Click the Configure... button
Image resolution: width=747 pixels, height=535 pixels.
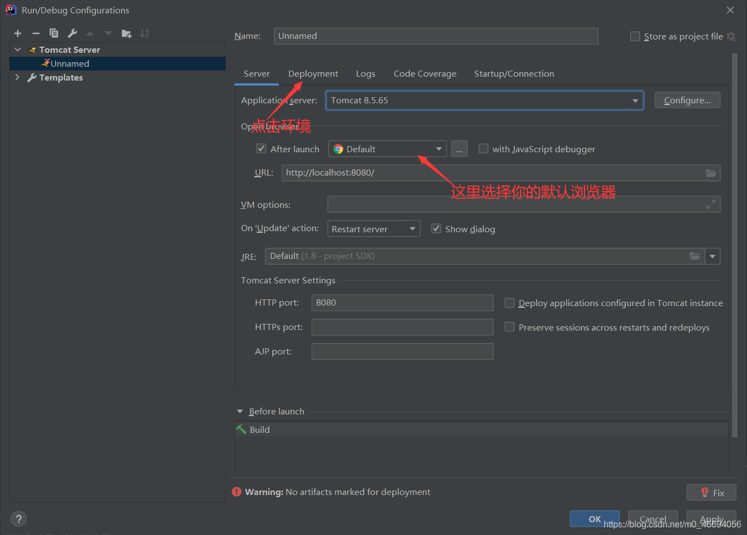click(687, 100)
